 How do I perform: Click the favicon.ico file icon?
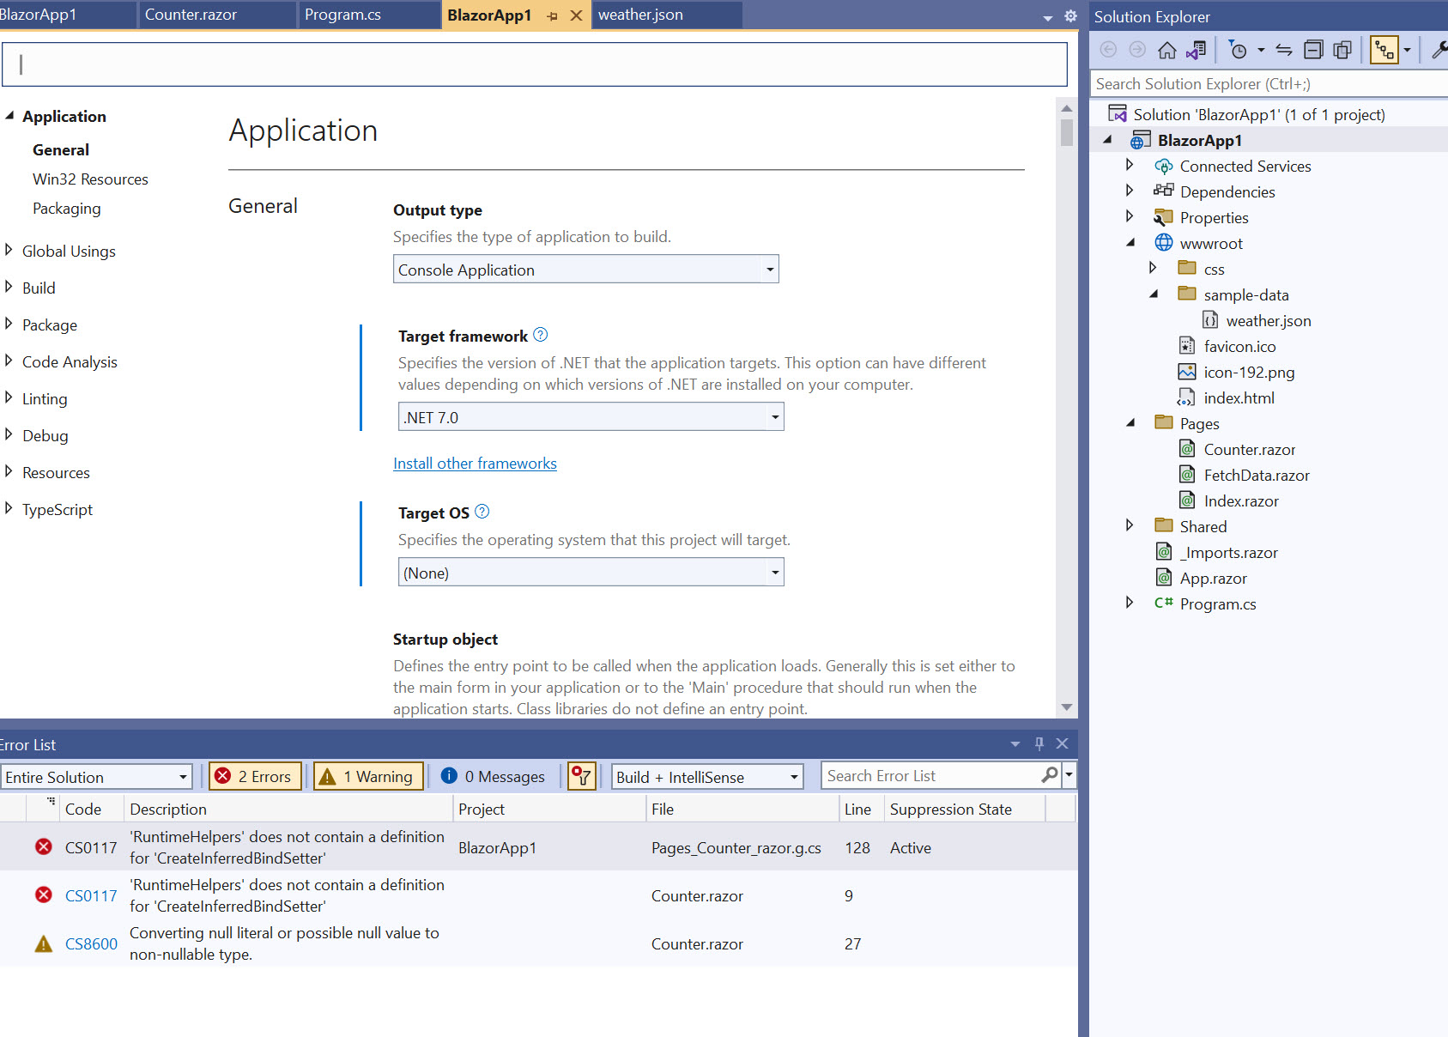[1187, 346]
